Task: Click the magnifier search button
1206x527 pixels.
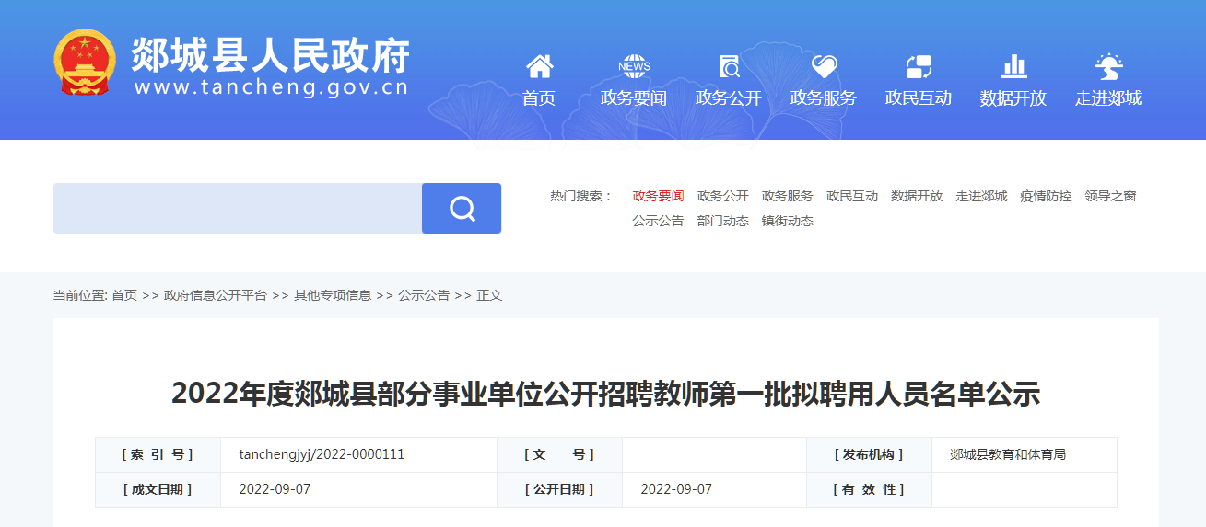Action: tap(462, 208)
